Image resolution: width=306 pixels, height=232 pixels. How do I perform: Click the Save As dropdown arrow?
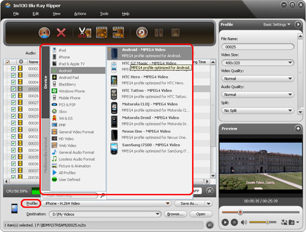[x=209, y=203]
